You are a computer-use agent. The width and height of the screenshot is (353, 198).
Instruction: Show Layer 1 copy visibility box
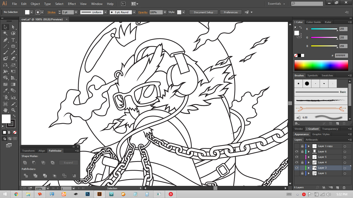[297, 146]
